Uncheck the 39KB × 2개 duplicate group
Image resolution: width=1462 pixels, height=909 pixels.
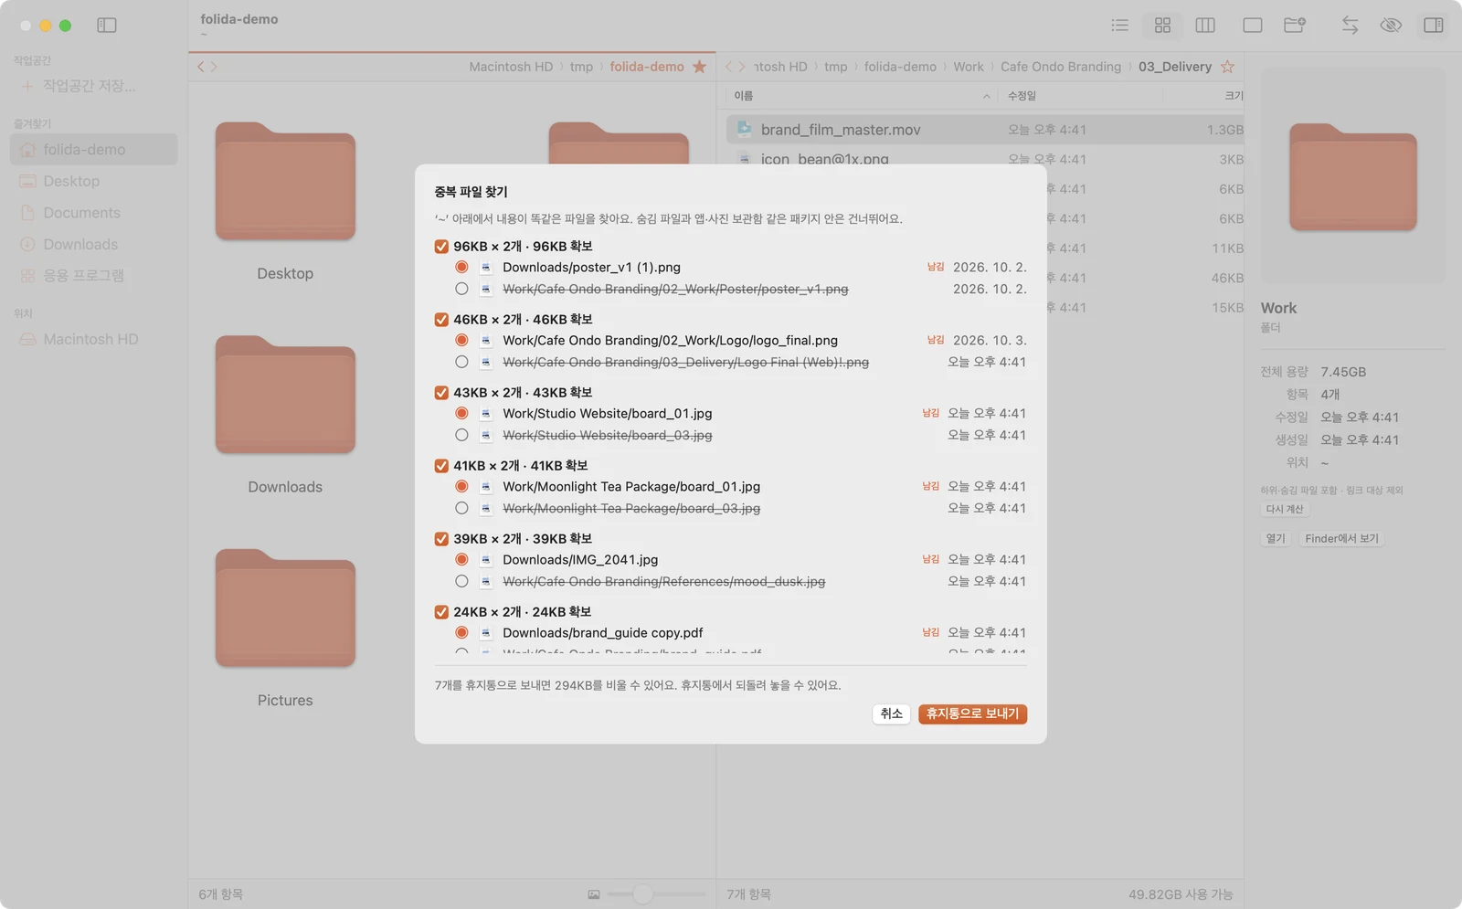point(441,539)
